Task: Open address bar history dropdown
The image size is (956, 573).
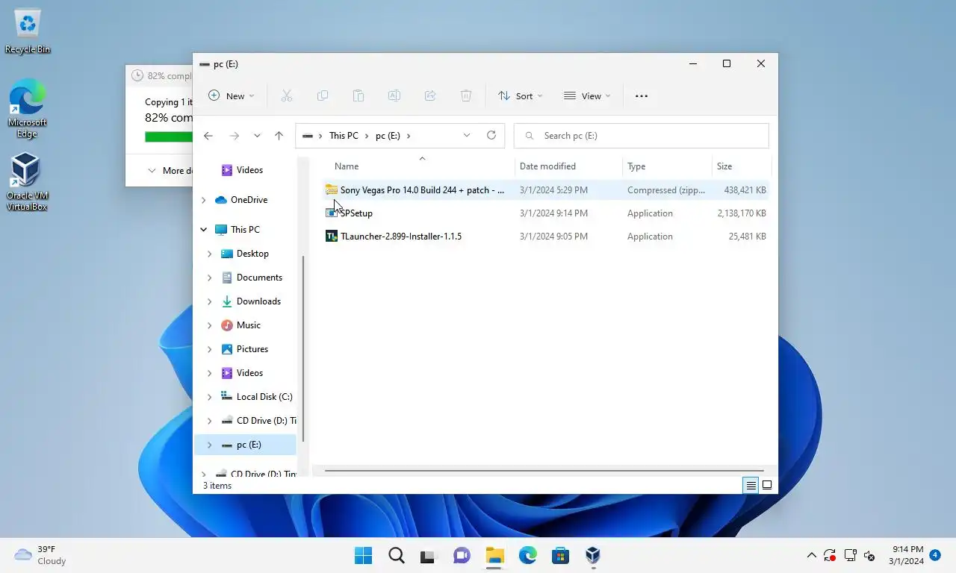Action: (467, 135)
